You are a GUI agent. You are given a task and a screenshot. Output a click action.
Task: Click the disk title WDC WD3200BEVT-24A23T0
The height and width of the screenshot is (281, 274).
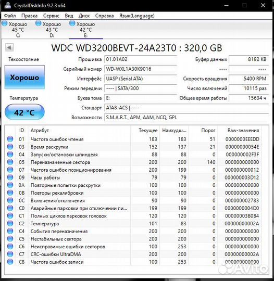114,48
